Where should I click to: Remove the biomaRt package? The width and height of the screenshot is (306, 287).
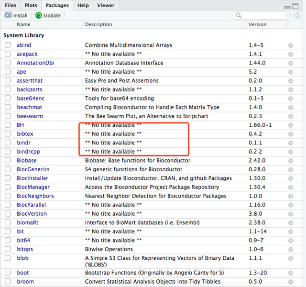pyautogui.click(x=291, y=223)
